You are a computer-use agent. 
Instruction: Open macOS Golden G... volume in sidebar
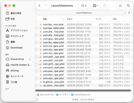pos(18,65)
